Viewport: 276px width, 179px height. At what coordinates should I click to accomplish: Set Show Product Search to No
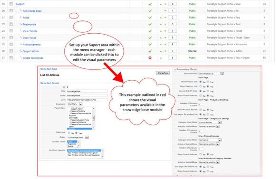tap(200, 110)
